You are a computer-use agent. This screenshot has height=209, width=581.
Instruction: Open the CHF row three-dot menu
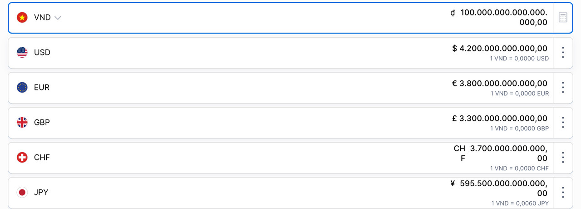(x=563, y=158)
